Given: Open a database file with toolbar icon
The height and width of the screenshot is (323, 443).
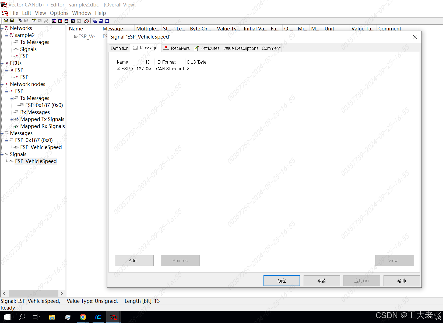Looking at the screenshot, I should (x=6, y=21).
